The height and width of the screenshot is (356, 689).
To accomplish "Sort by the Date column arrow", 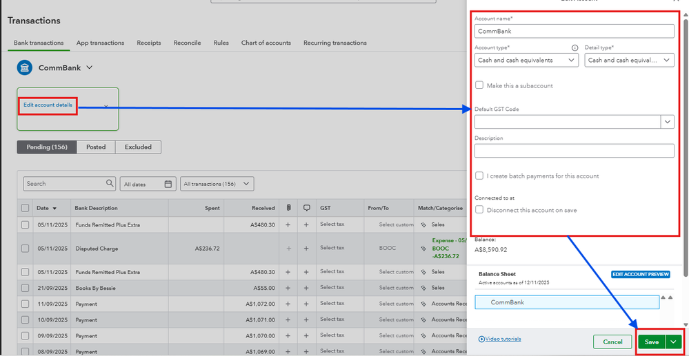I will [54, 209].
